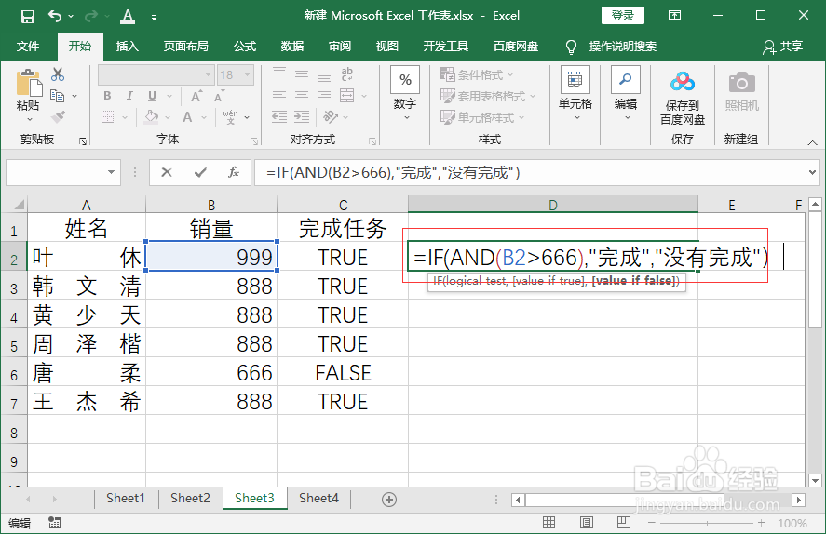Open 条件格式 conditional formatting menu
The image size is (826, 534).
[x=478, y=74]
